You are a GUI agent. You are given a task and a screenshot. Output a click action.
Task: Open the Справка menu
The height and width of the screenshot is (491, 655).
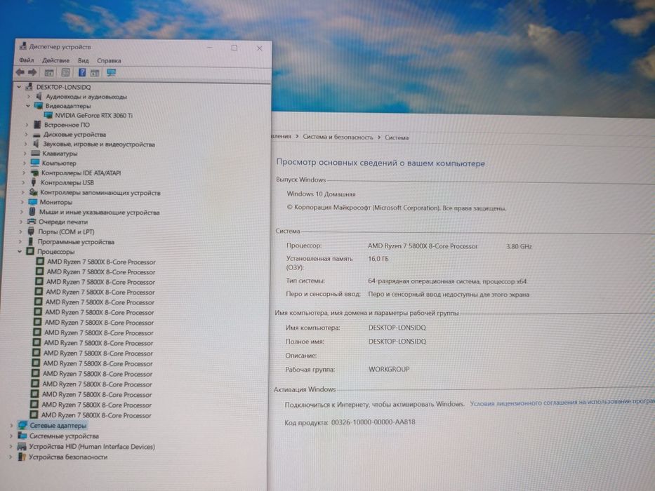click(109, 60)
